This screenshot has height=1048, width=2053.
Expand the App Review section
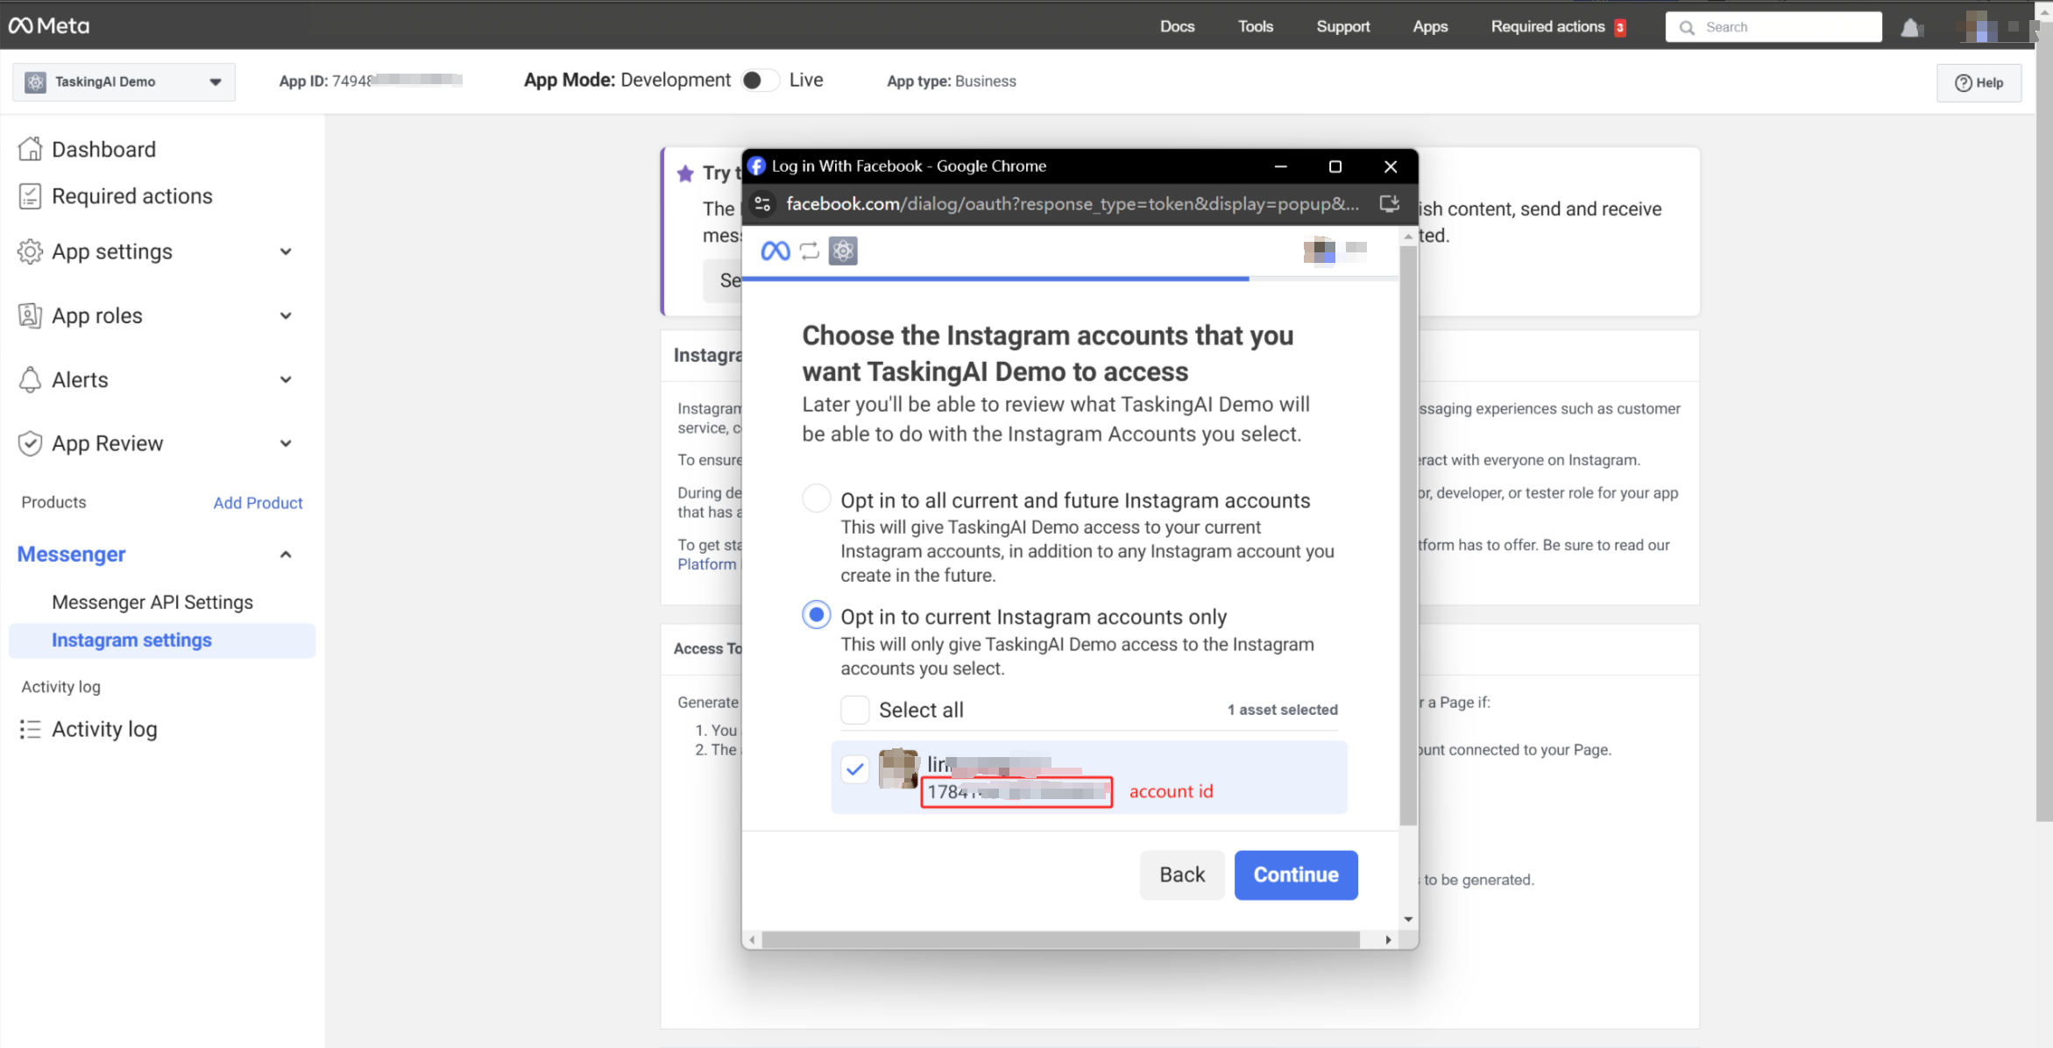tap(286, 443)
